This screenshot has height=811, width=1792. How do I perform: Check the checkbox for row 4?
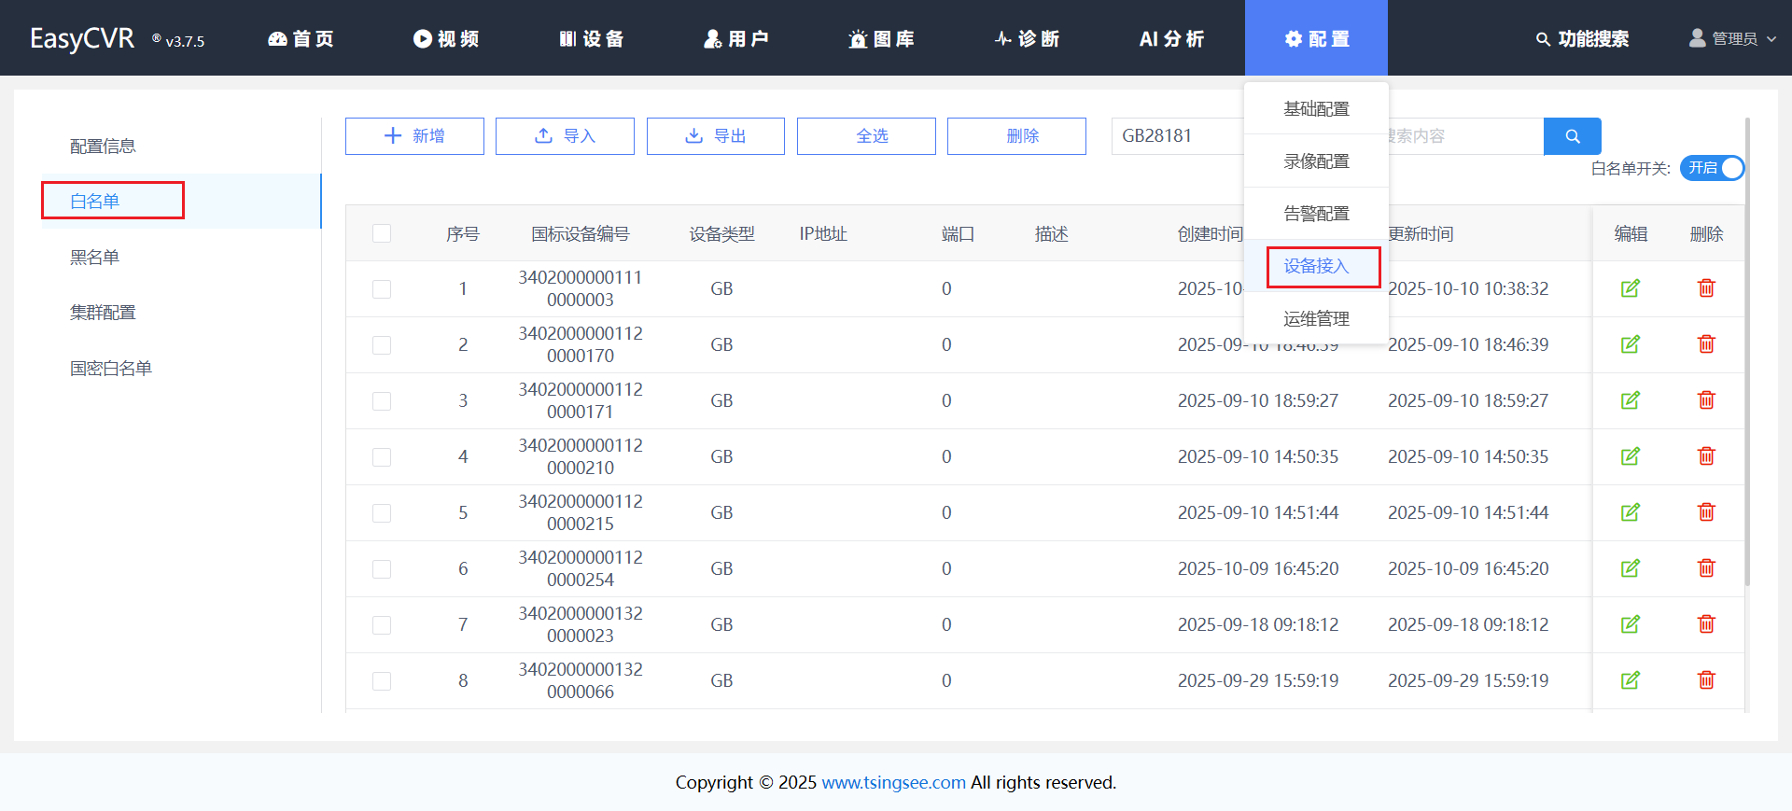pos(382,457)
